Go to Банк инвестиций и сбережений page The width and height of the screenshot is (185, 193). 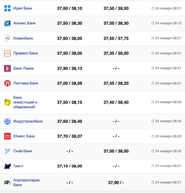tap(25, 102)
